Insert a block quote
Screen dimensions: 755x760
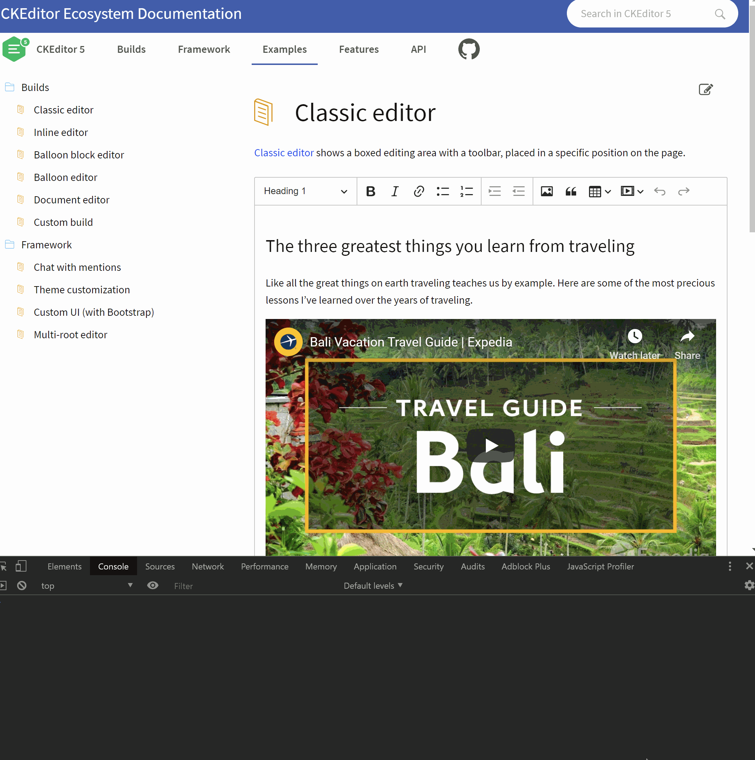[571, 191]
